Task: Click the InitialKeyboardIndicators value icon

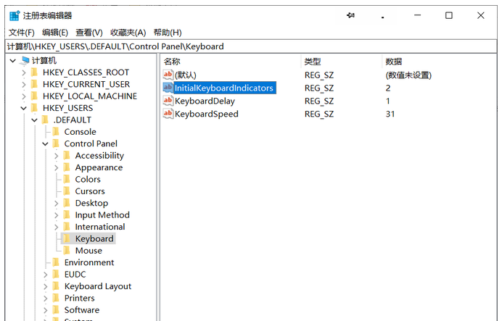Action: 168,88
